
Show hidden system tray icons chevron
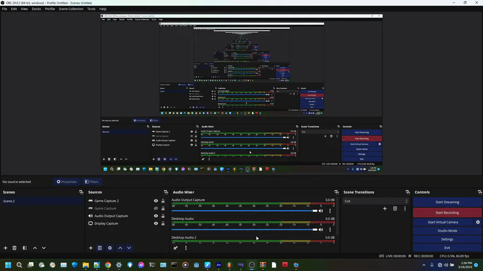tap(423, 265)
